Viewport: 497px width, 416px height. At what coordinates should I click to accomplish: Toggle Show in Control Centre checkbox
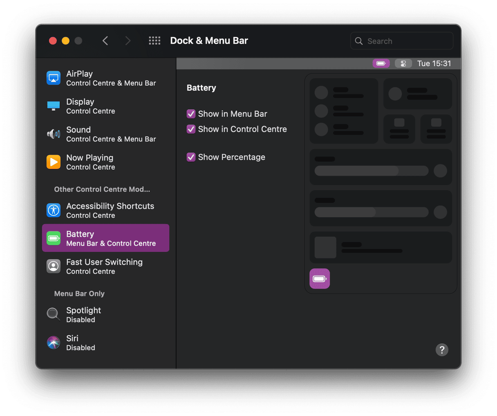pos(191,129)
